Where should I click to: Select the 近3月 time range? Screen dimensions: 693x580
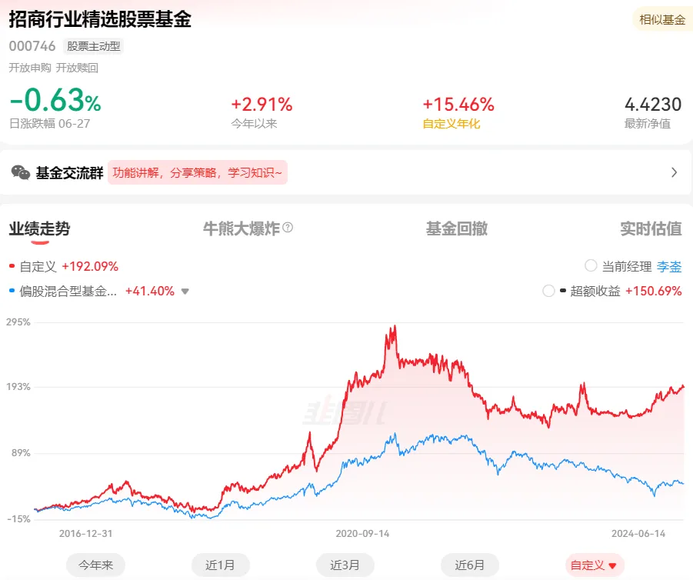(x=345, y=565)
